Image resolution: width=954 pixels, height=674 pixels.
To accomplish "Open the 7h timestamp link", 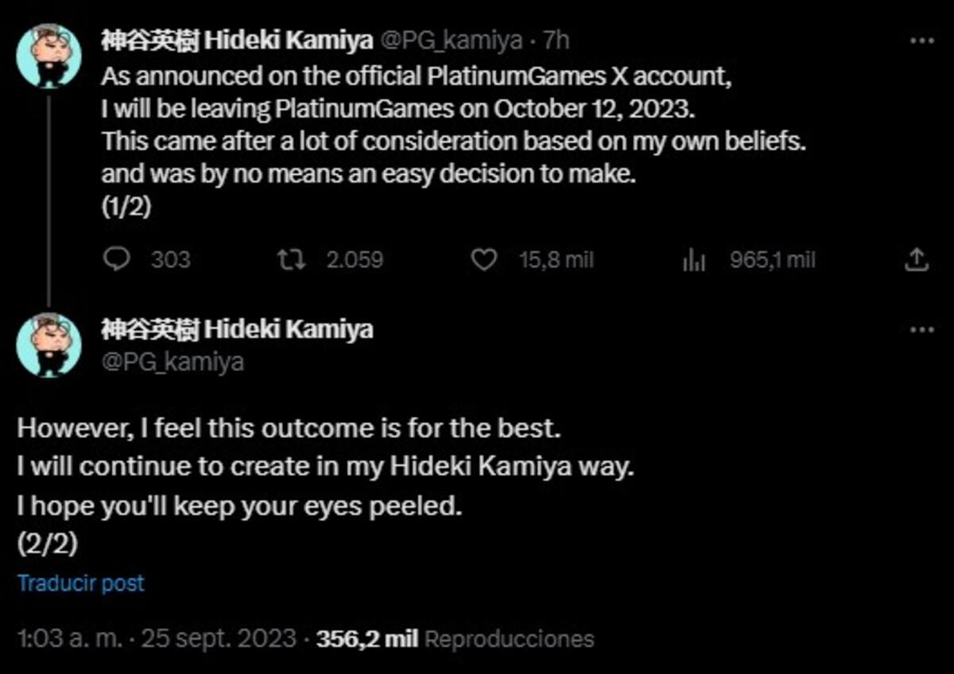I will [556, 41].
